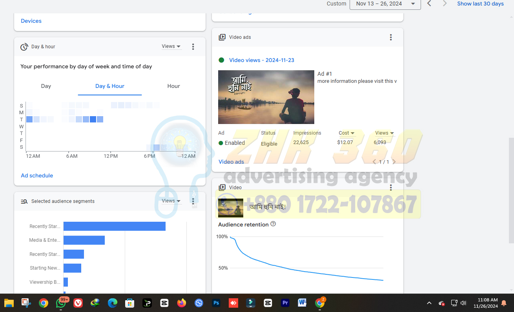Open the notifications bell in tray
Image resolution: width=514 pixels, height=312 pixels.
(x=504, y=303)
